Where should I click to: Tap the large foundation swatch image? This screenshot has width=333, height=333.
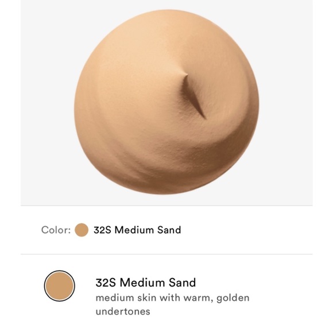[166, 102]
